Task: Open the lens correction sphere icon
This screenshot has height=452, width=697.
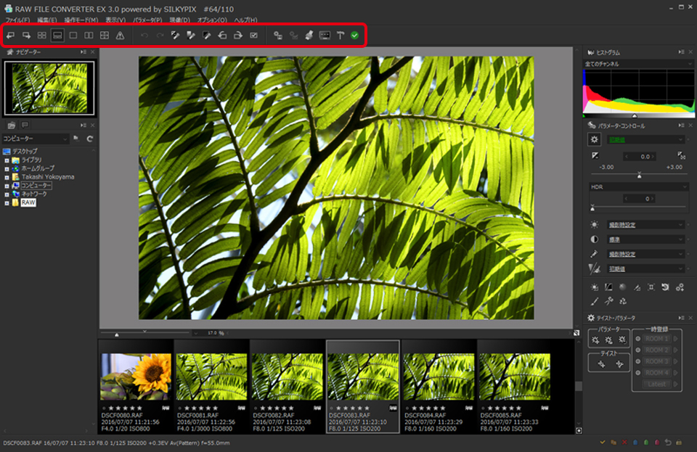Action: point(623,287)
